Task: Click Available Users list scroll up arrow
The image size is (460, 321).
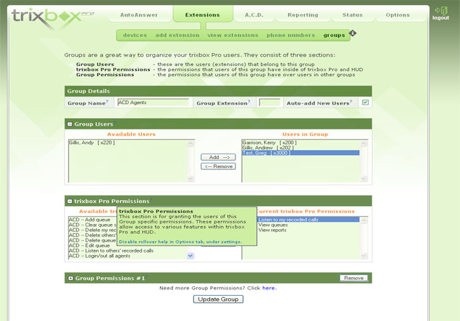Action: [x=190, y=143]
